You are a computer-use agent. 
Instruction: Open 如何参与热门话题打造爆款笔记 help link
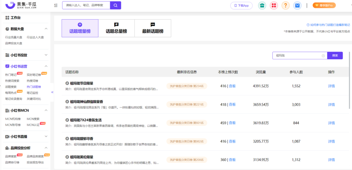(x=328, y=25)
